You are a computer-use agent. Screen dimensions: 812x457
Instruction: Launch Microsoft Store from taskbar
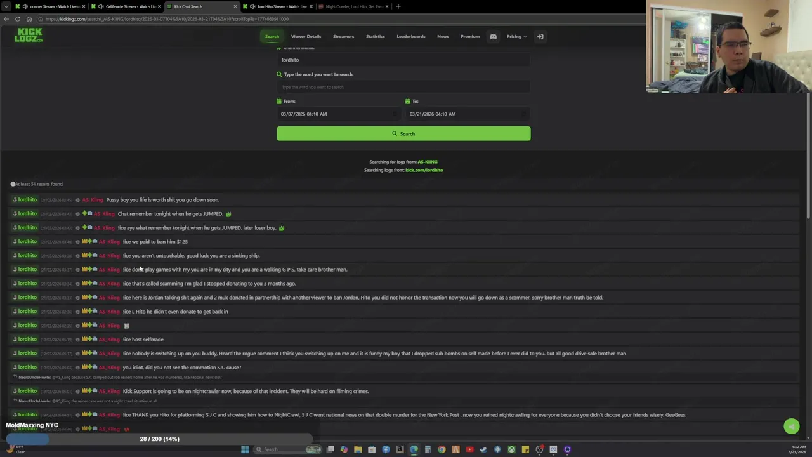(x=372, y=449)
